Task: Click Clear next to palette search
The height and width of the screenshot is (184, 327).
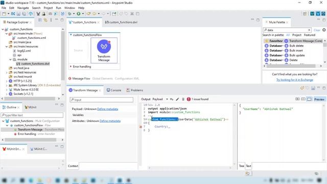Action: pyautogui.click(x=317, y=30)
